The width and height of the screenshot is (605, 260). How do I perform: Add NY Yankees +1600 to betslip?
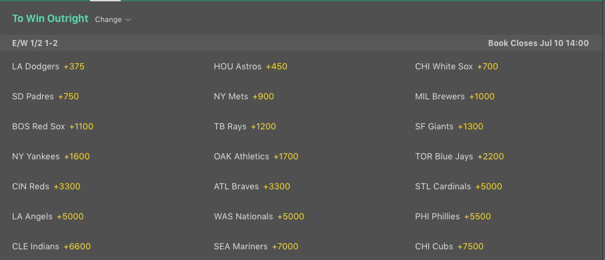[51, 156]
